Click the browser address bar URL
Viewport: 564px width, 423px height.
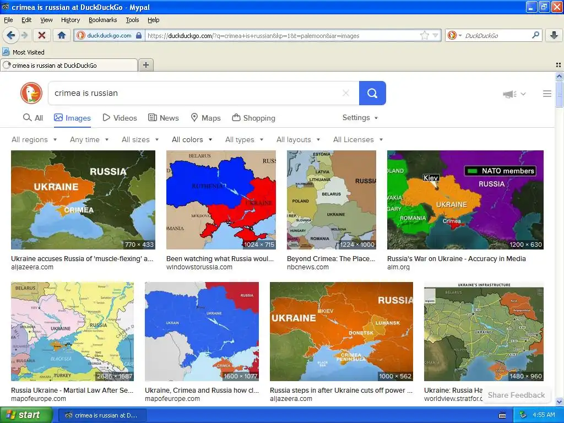point(282,36)
